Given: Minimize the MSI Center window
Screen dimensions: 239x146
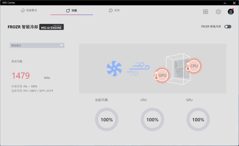Looking at the screenshot, I should [x=225, y=3].
